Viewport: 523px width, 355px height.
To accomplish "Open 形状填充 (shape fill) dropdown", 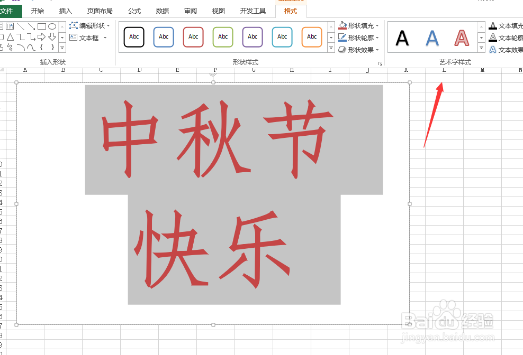I will click(x=377, y=26).
